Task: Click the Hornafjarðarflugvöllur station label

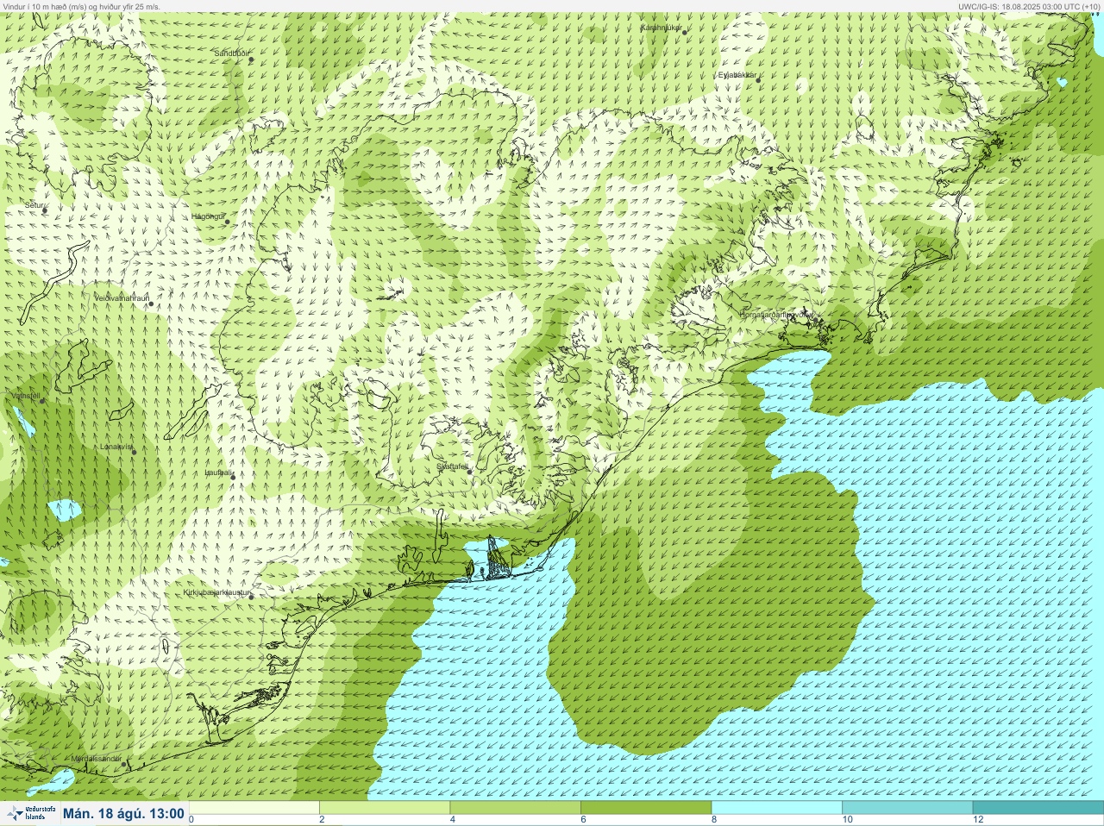Action: 775,315
